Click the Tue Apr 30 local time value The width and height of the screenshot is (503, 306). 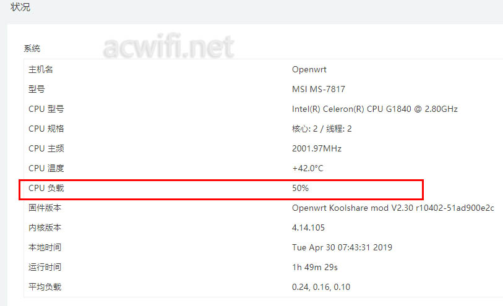pyautogui.click(x=342, y=247)
